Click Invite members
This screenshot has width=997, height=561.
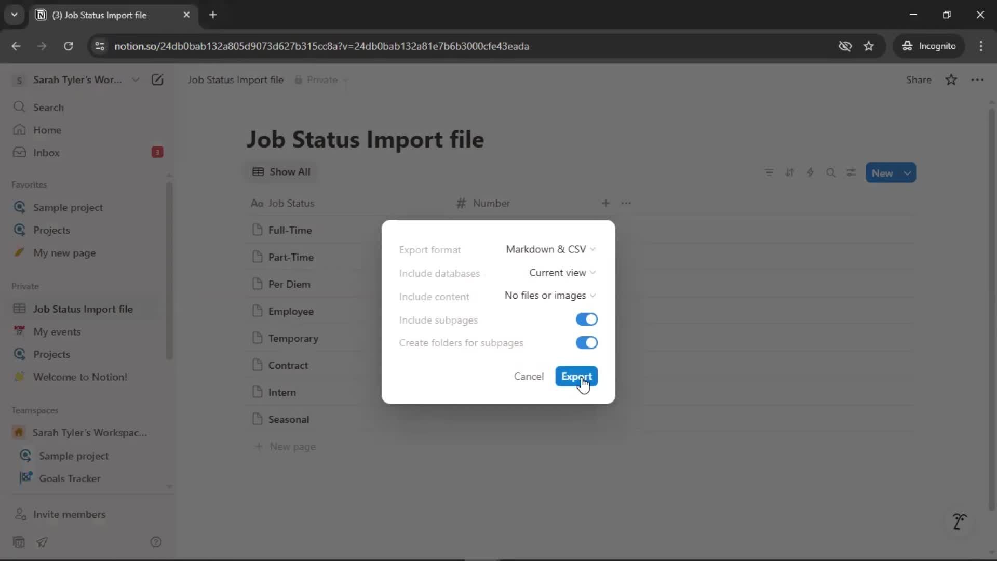pos(69,514)
